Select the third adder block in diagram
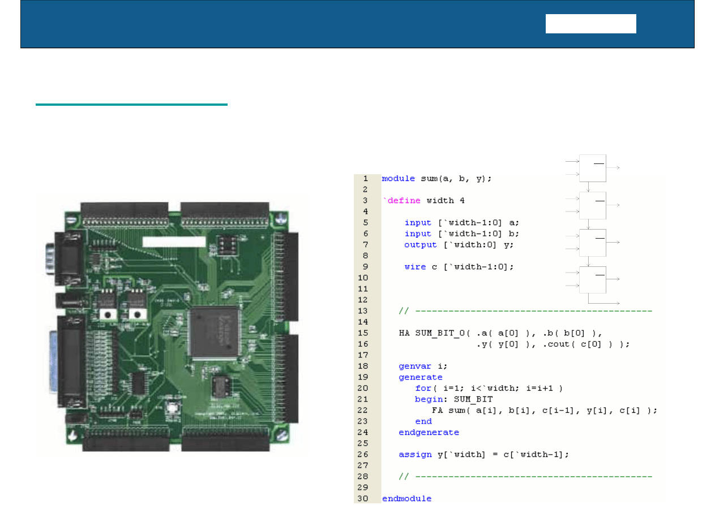Screen dimensions: 715x505 click(x=592, y=243)
